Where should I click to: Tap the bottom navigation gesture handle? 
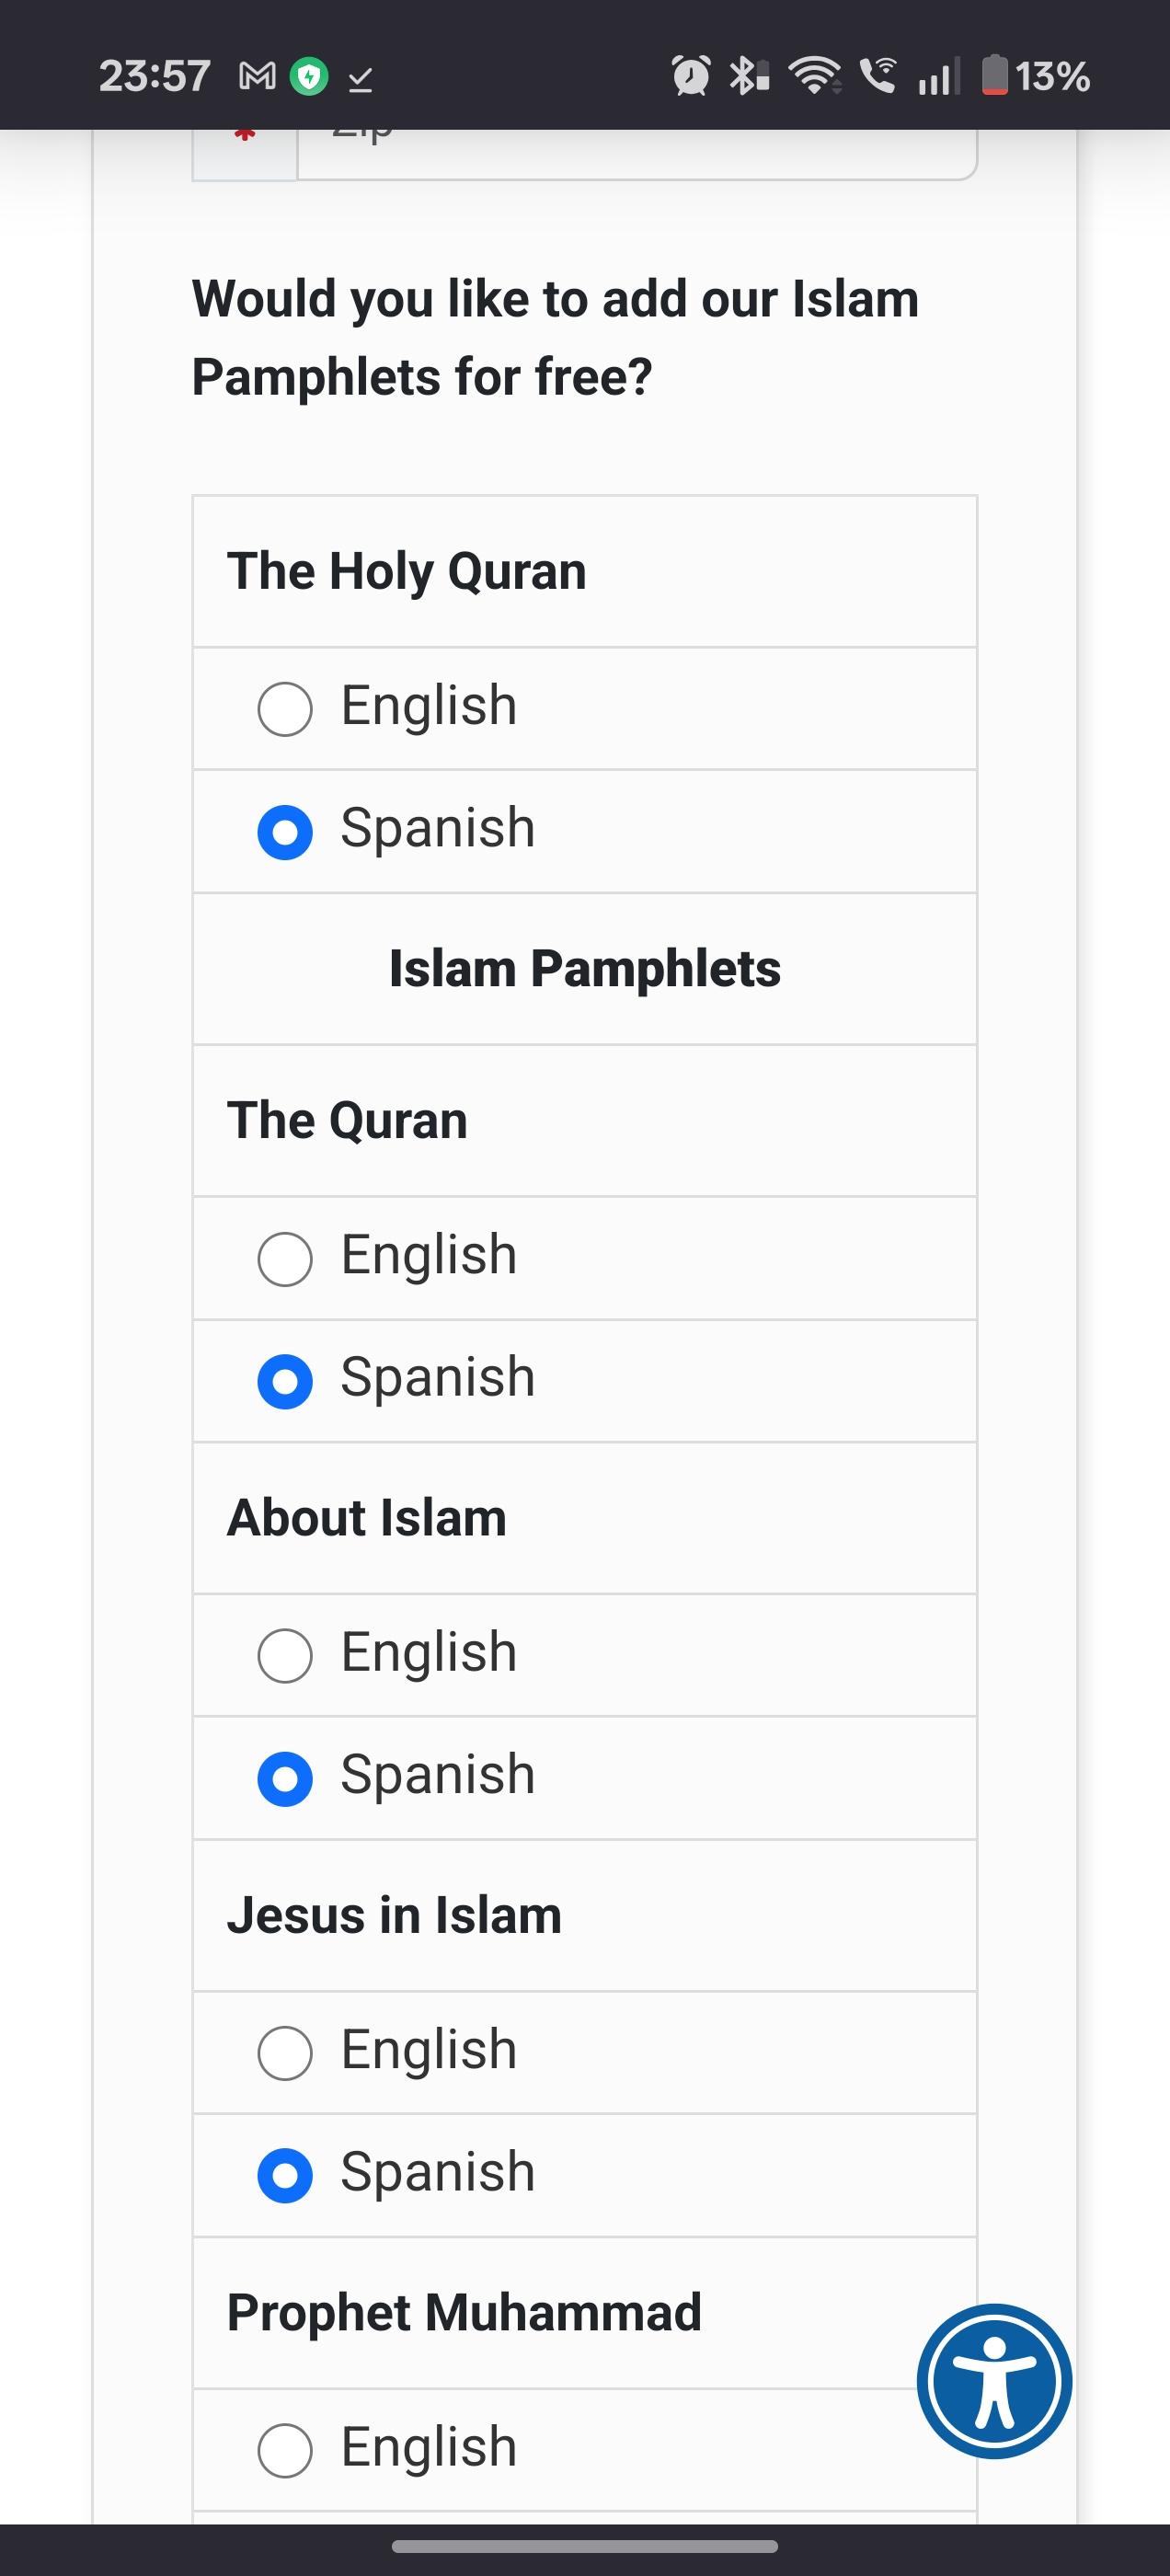[x=585, y=2546]
